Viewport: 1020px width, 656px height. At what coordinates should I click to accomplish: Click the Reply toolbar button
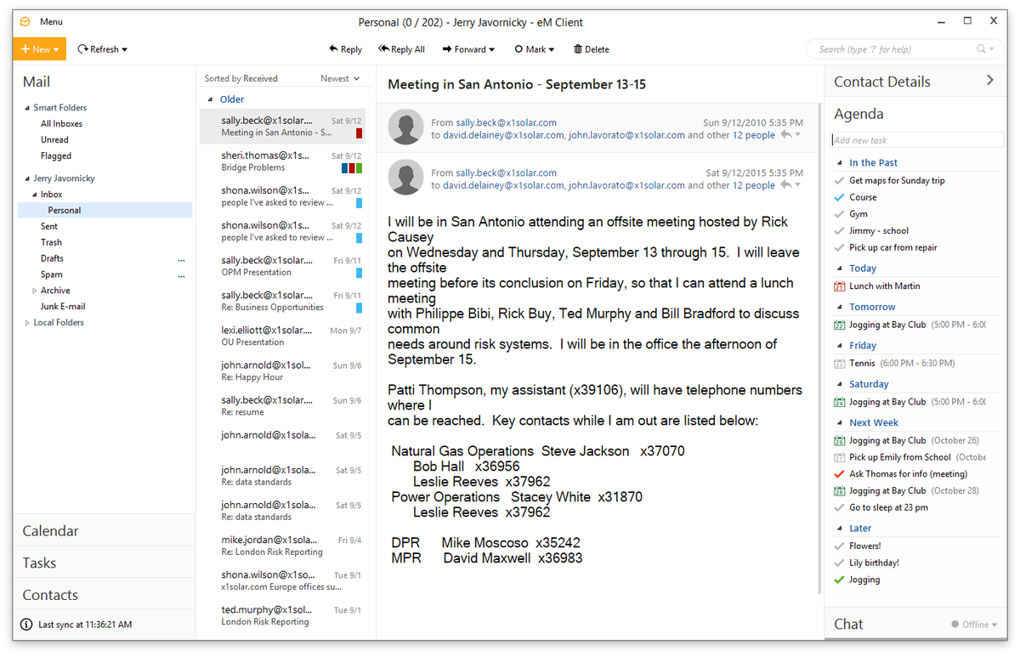345,49
